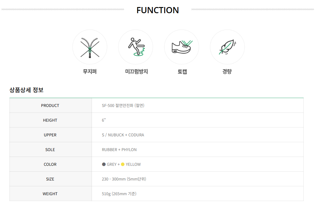Click the yellow color swatch dot
The image size is (318, 205).
pyautogui.click(x=123, y=164)
